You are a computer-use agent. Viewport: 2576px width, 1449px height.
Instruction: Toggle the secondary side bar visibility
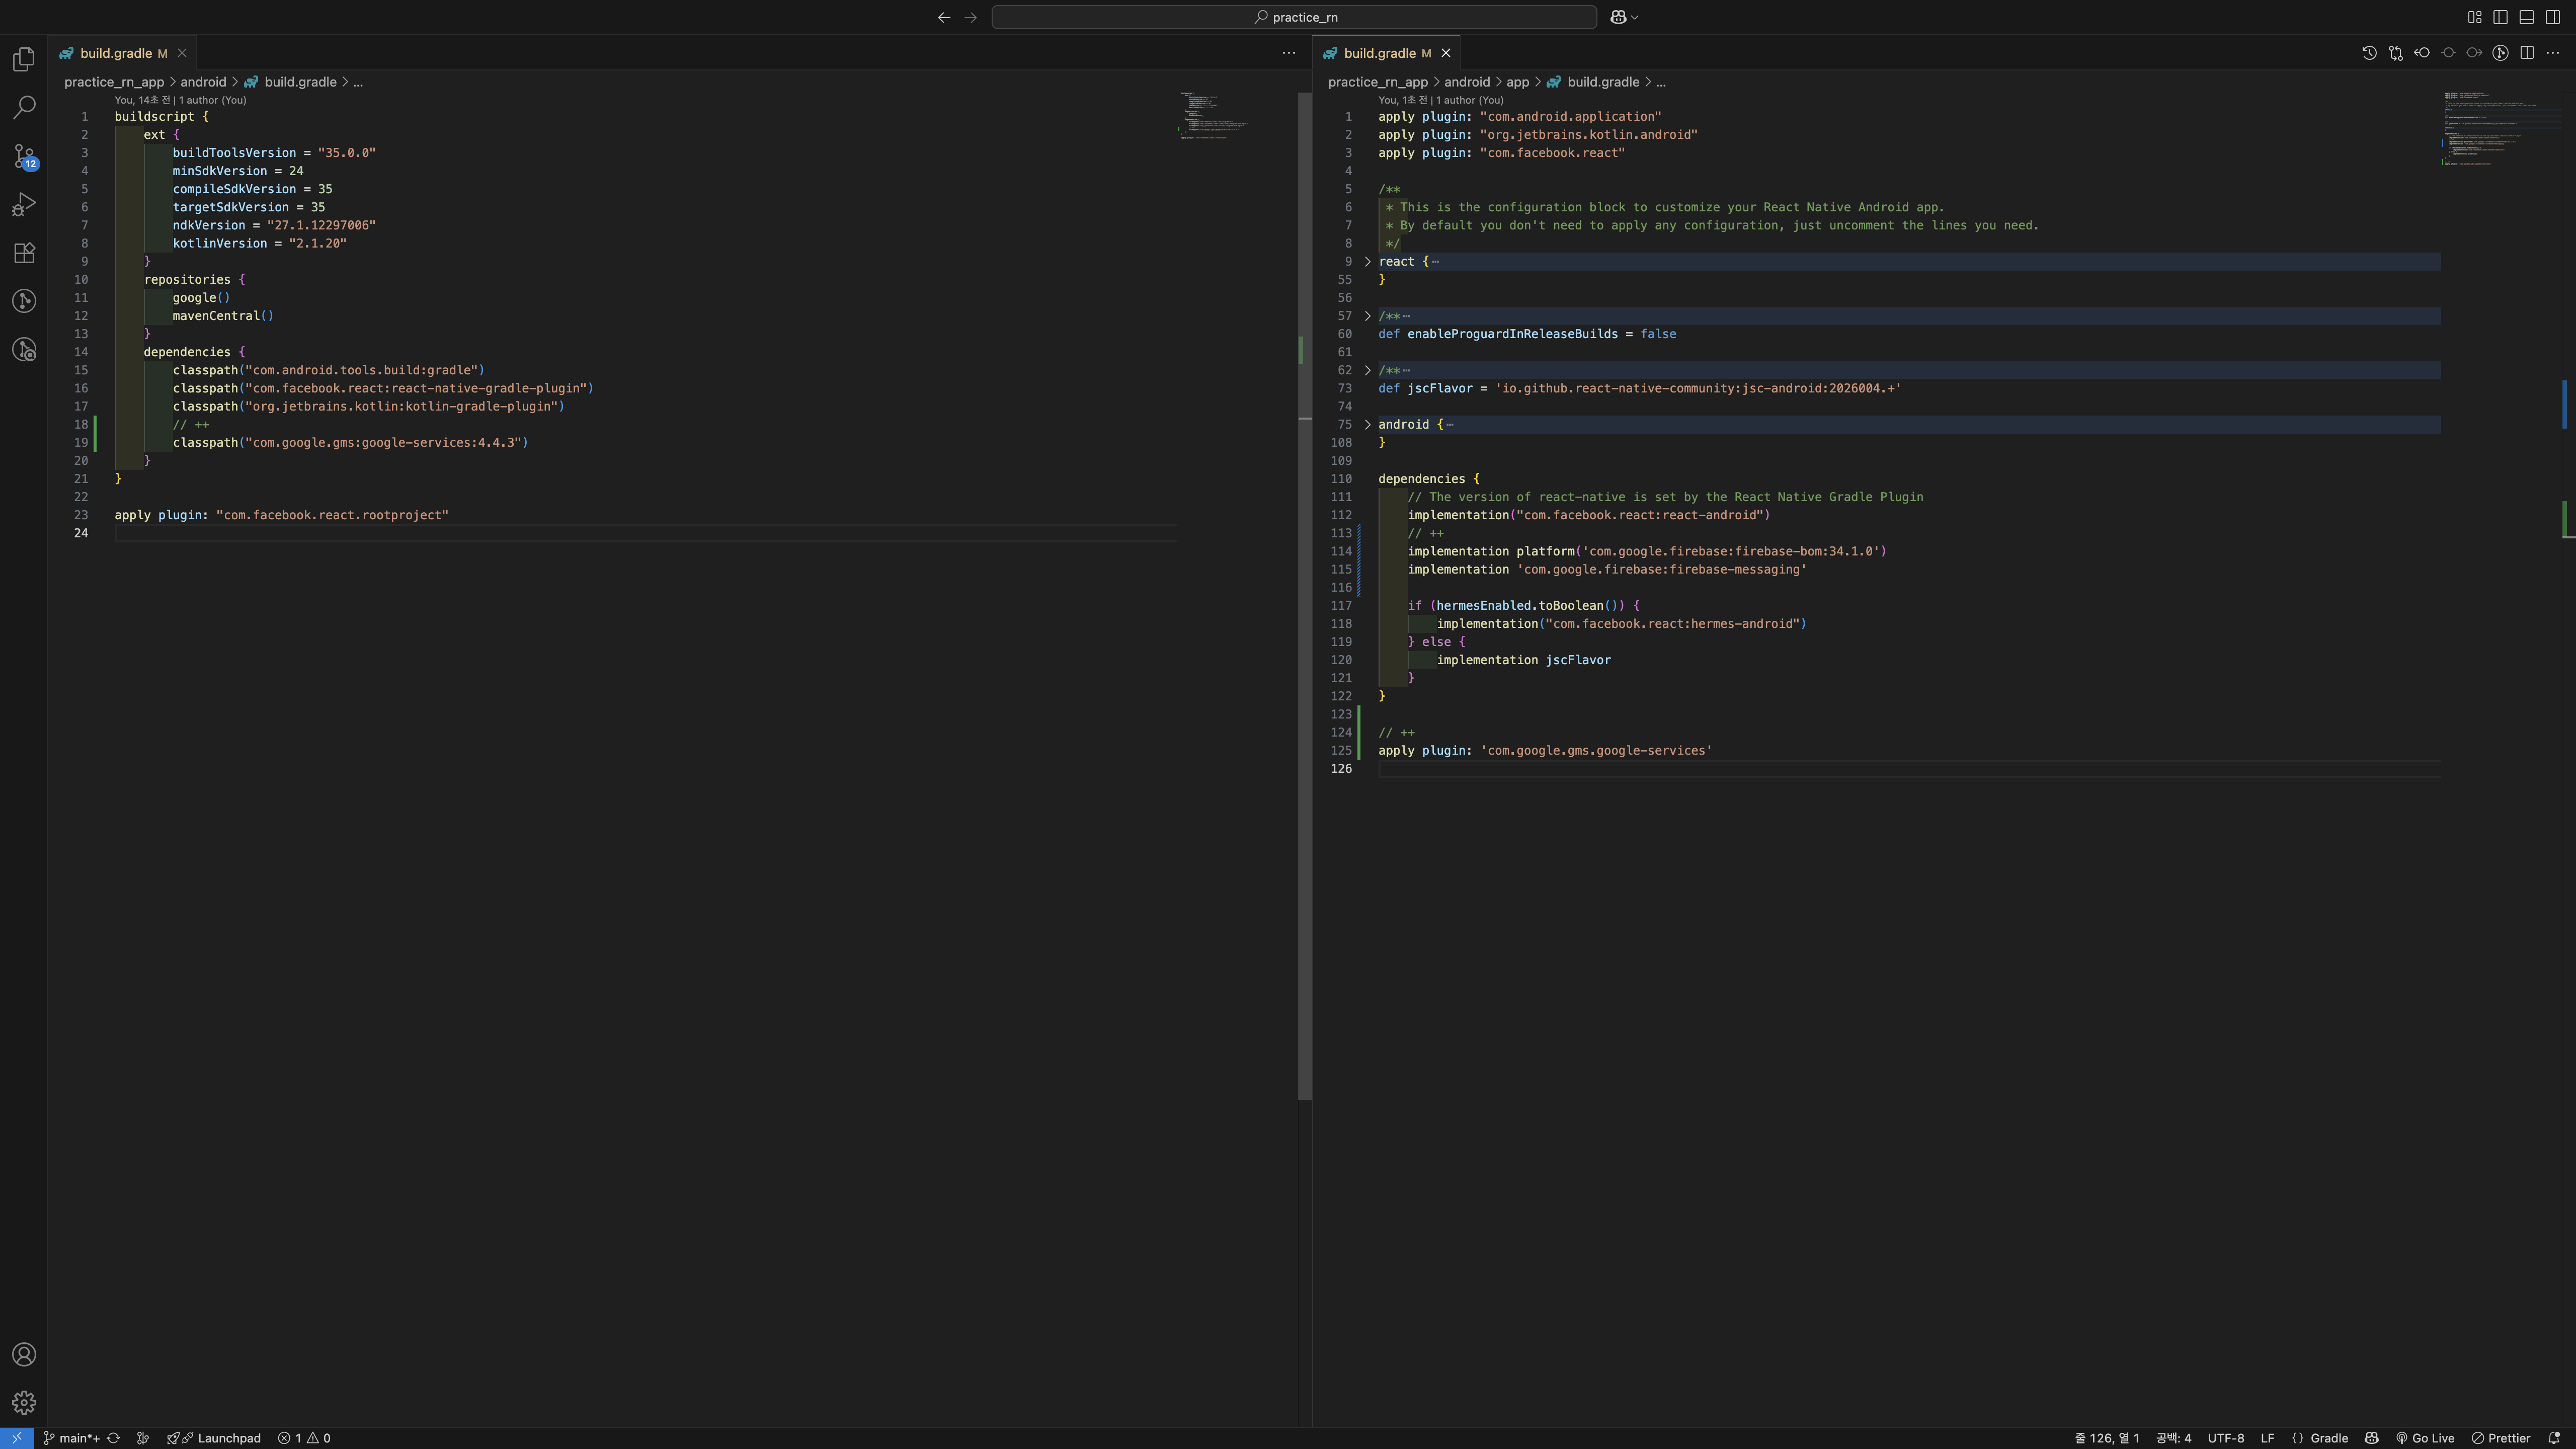tap(2552, 17)
